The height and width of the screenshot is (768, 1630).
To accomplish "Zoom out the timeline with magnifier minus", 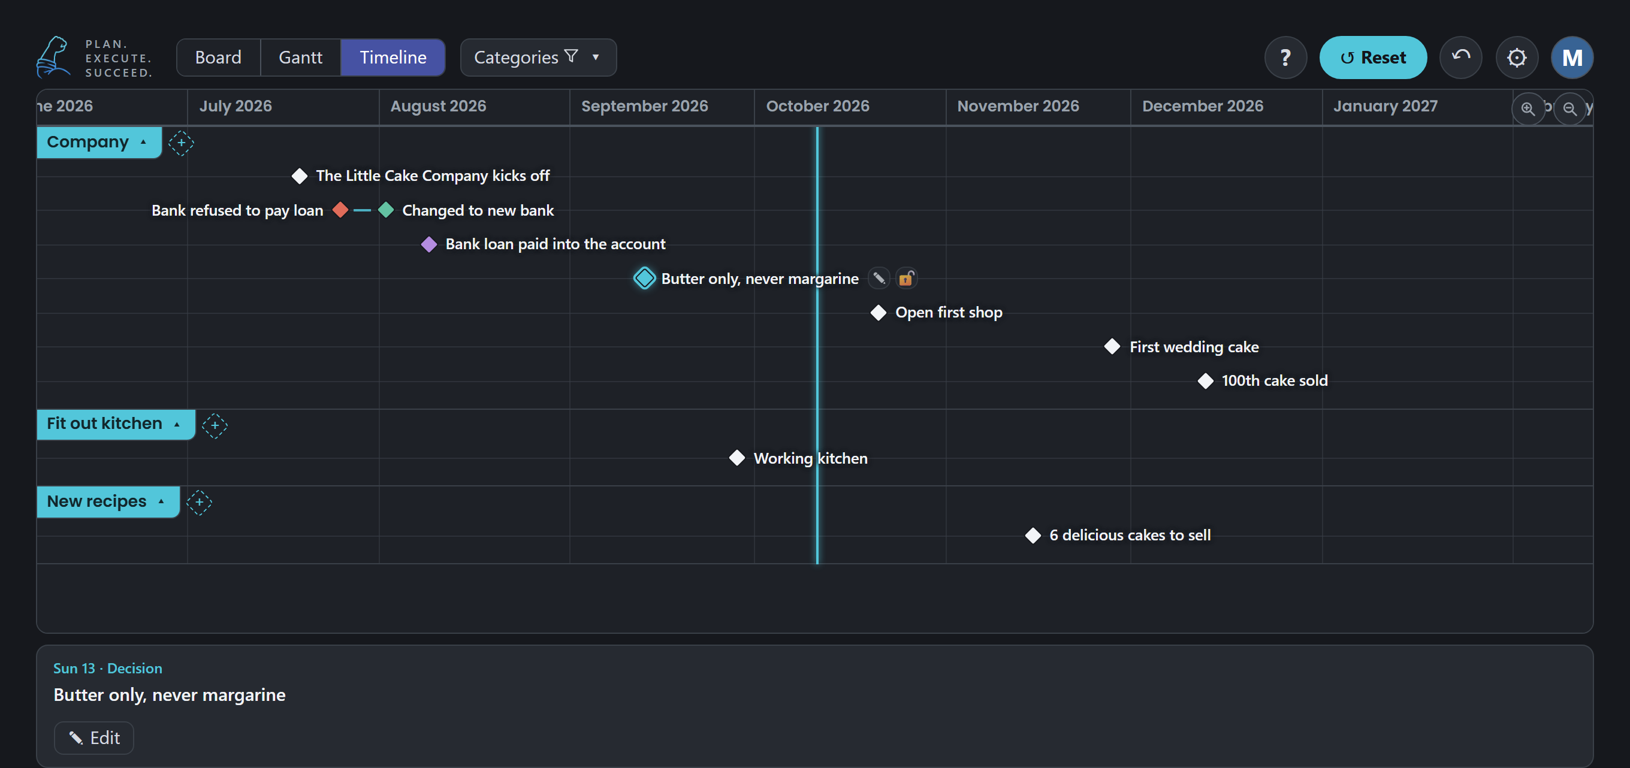I will tap(1569, 108).
